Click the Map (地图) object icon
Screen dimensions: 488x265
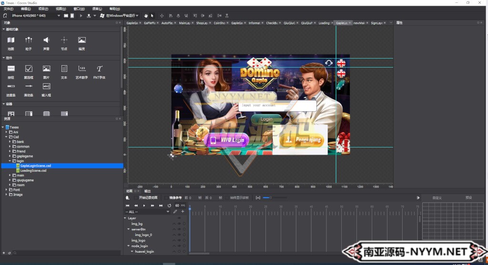click(x=11, y=40)
